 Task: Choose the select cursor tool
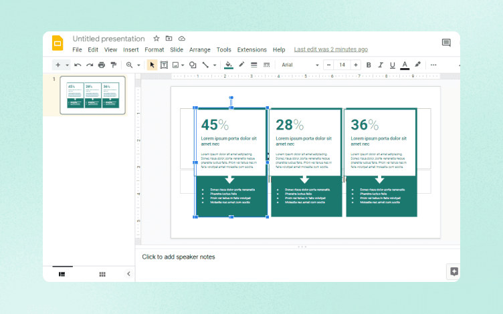152,65
